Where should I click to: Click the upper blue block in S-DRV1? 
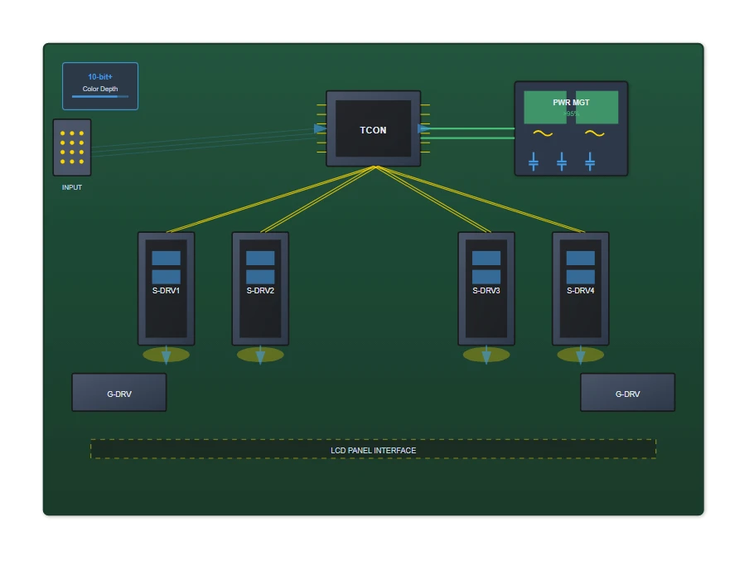click(x=167, y=258)
